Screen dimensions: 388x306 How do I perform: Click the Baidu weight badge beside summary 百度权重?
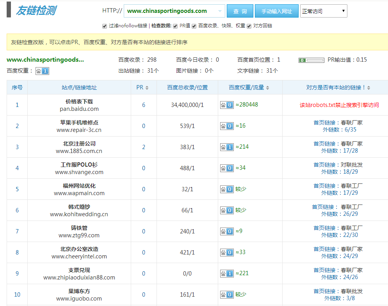click(x=42, y=71)
